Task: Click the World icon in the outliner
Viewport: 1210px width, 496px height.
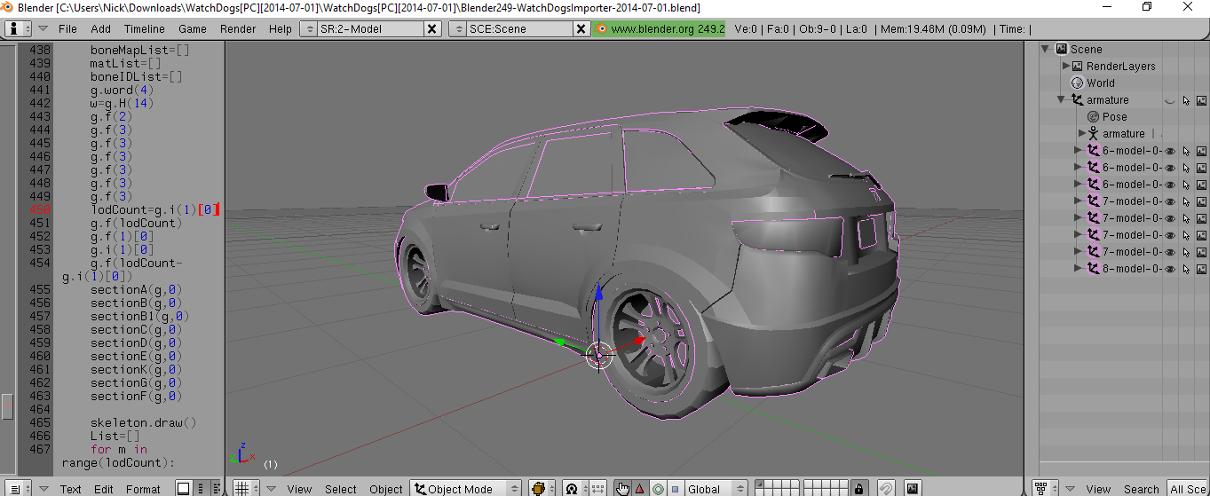Action: tap(1078, 83)
